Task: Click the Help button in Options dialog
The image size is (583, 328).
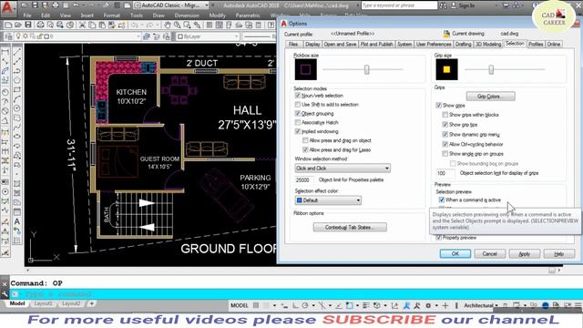Action: coord(558,253)
